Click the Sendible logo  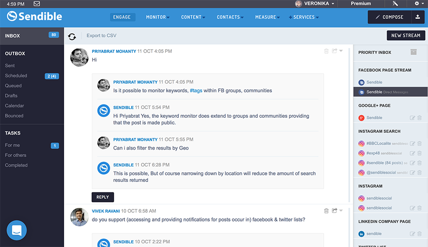pos(35,16)
